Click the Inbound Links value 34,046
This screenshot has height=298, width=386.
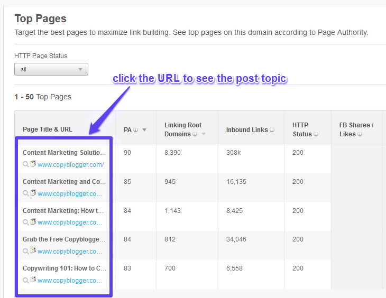coord(236,239)
